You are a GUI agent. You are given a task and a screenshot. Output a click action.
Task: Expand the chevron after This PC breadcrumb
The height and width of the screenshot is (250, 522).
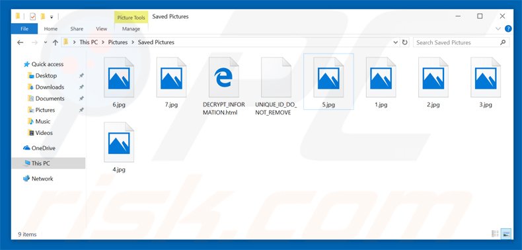coord(103,42)
